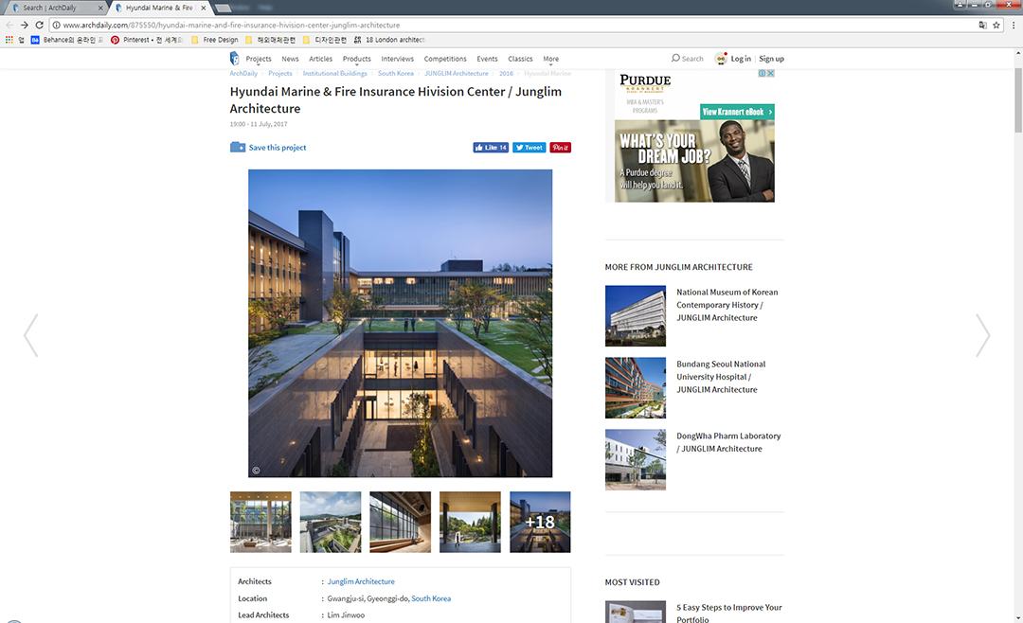Click the translate page icon

(x=982, y=25)
